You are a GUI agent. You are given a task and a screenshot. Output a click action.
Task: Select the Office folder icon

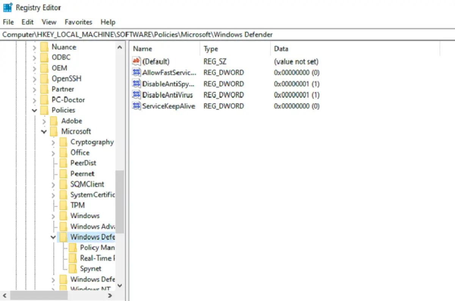(64, 153)
